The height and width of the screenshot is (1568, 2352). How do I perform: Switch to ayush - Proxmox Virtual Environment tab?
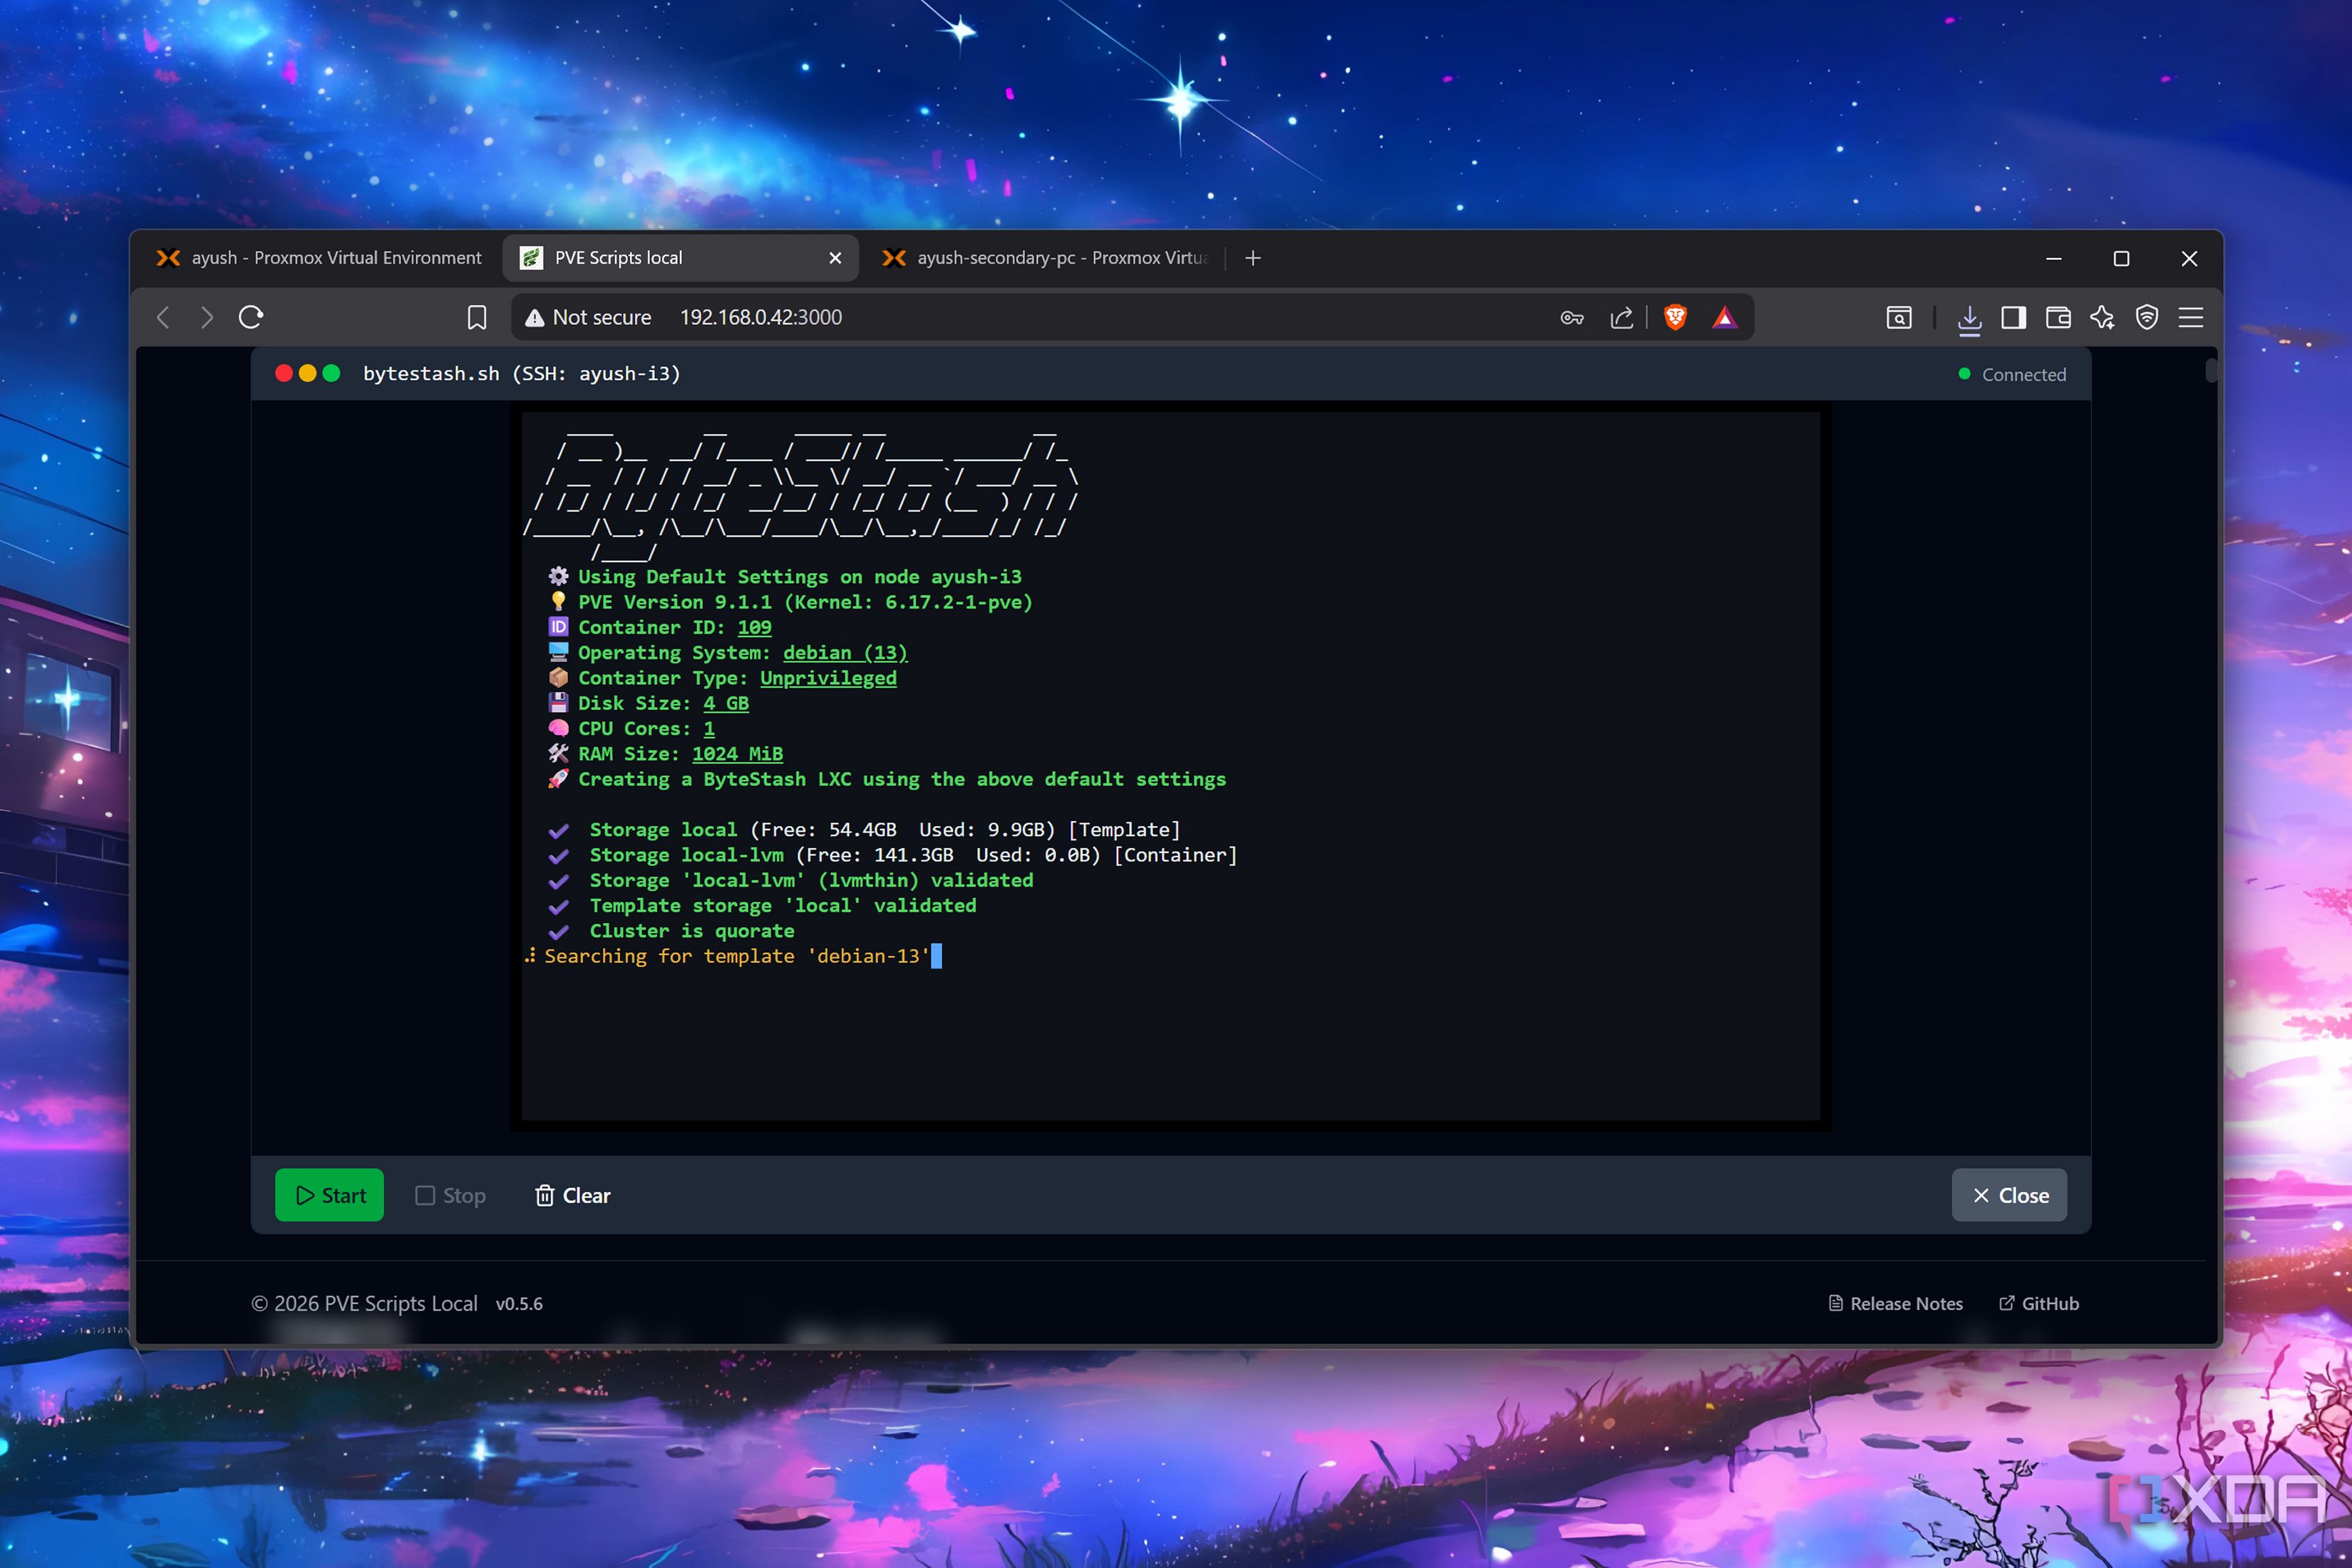319,258
